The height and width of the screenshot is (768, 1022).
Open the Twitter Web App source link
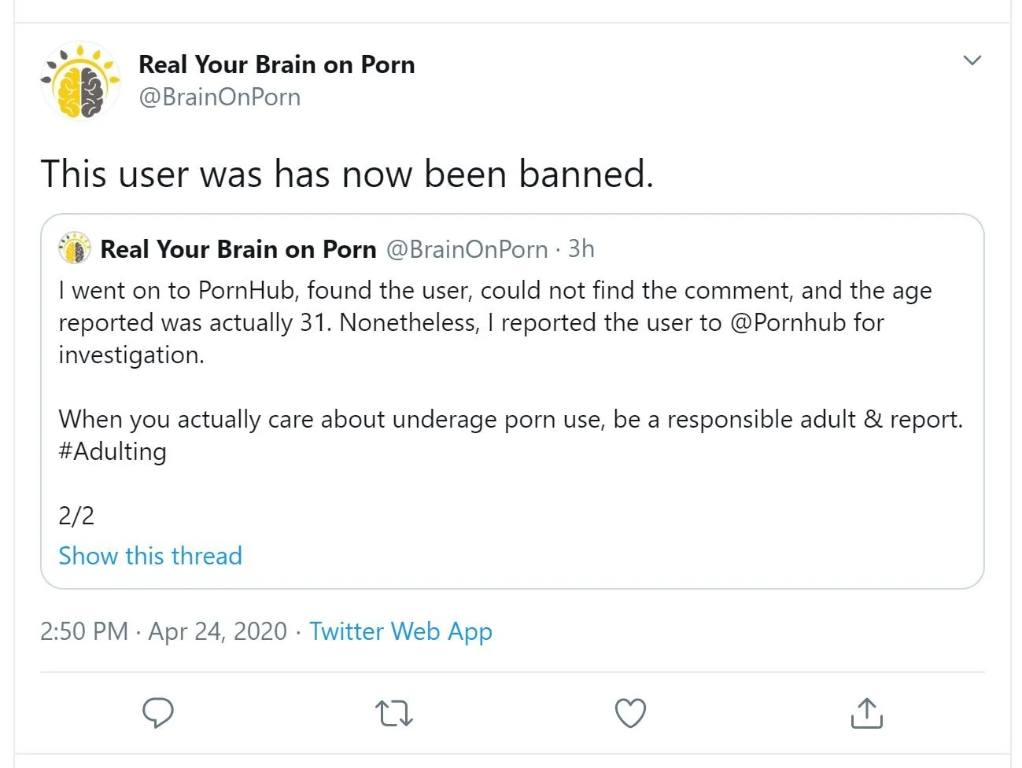tap(400, 631)
